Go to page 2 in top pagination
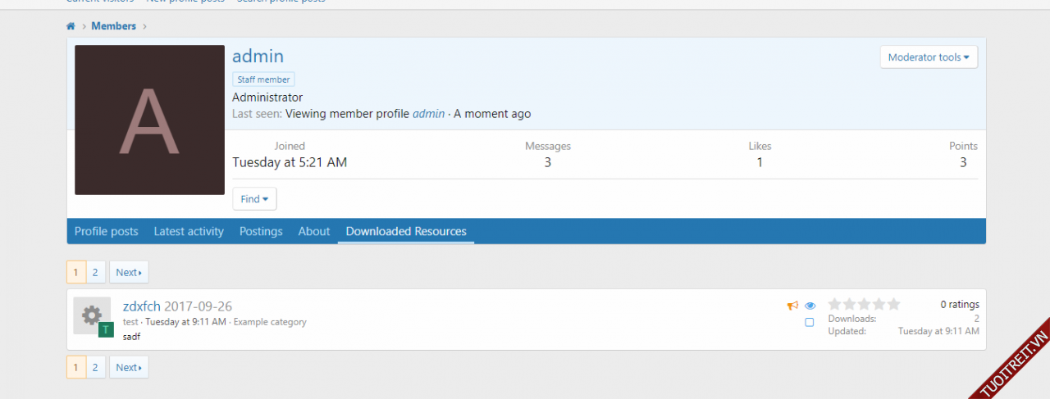1050x399 pixels. (95, 272)
